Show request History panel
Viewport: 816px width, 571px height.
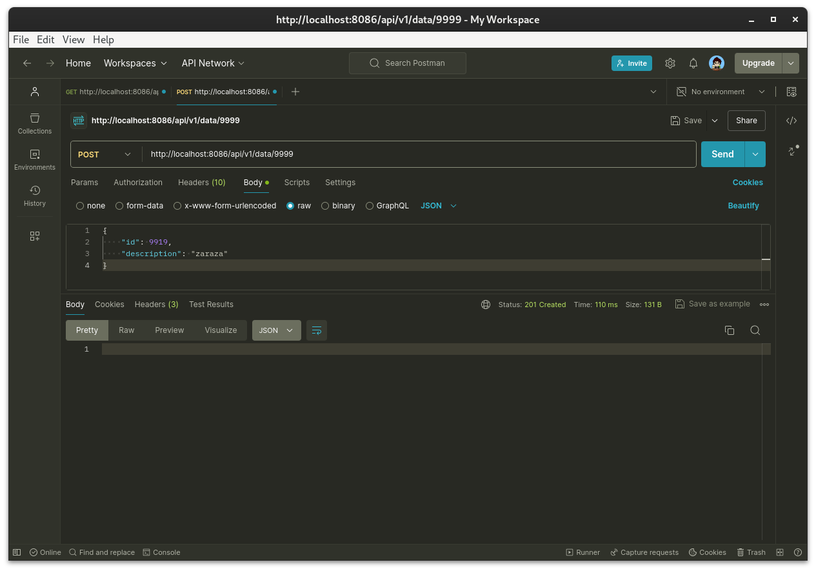click(35, 196)
